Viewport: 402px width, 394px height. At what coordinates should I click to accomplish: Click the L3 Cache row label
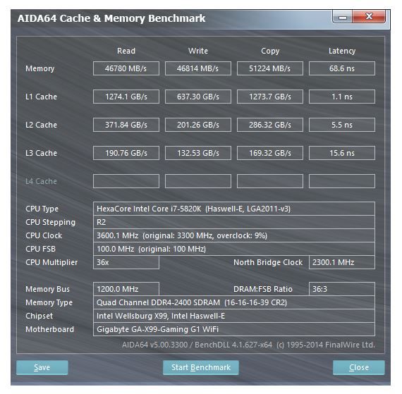click(41, 153)
